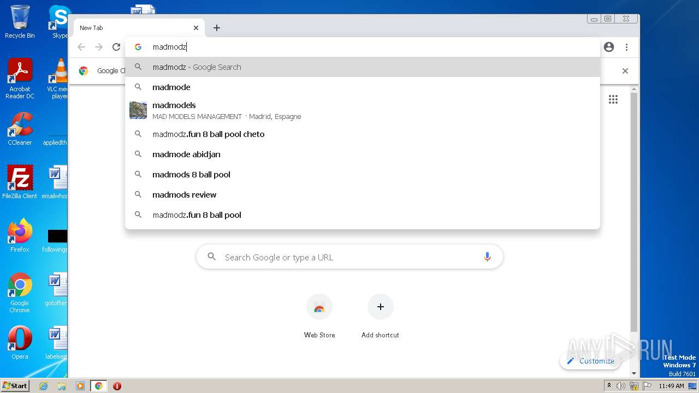Click the volume speaker tray icon
699x393 pixels.
[x=621, y=386]
